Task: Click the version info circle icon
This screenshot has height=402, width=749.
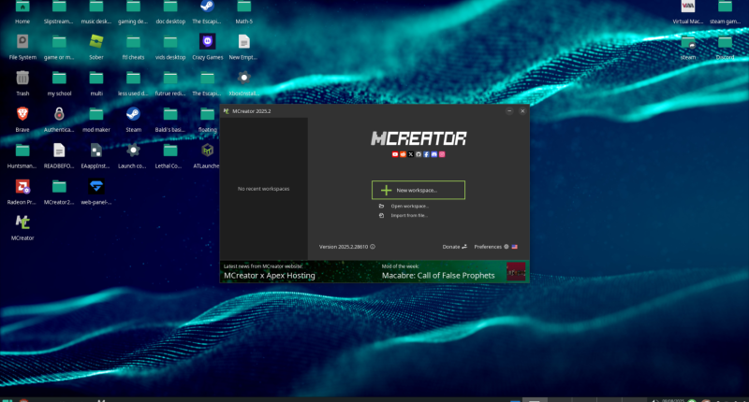Action: [x=373, y=247]
